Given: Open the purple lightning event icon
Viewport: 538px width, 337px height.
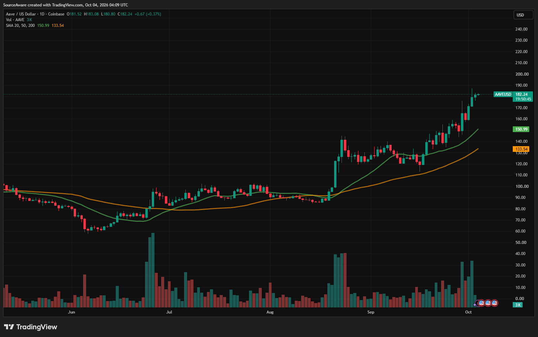Looking at the screenshot, I should (476, 303).
